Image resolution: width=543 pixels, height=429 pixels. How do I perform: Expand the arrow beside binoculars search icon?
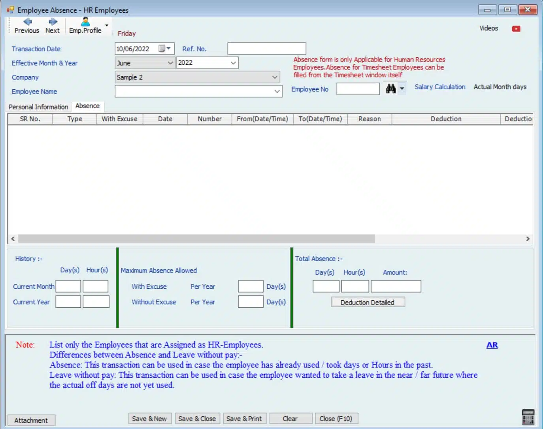402,88
